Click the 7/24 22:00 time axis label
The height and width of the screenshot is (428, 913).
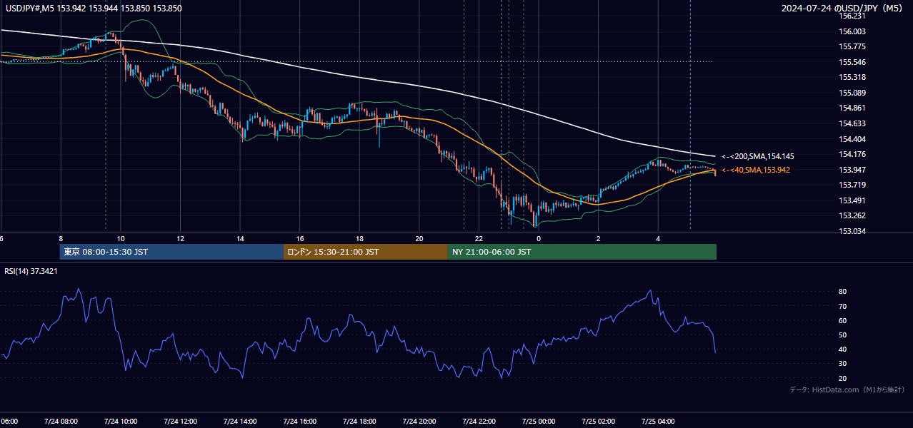pyautogui.click(x=479, y=422)
